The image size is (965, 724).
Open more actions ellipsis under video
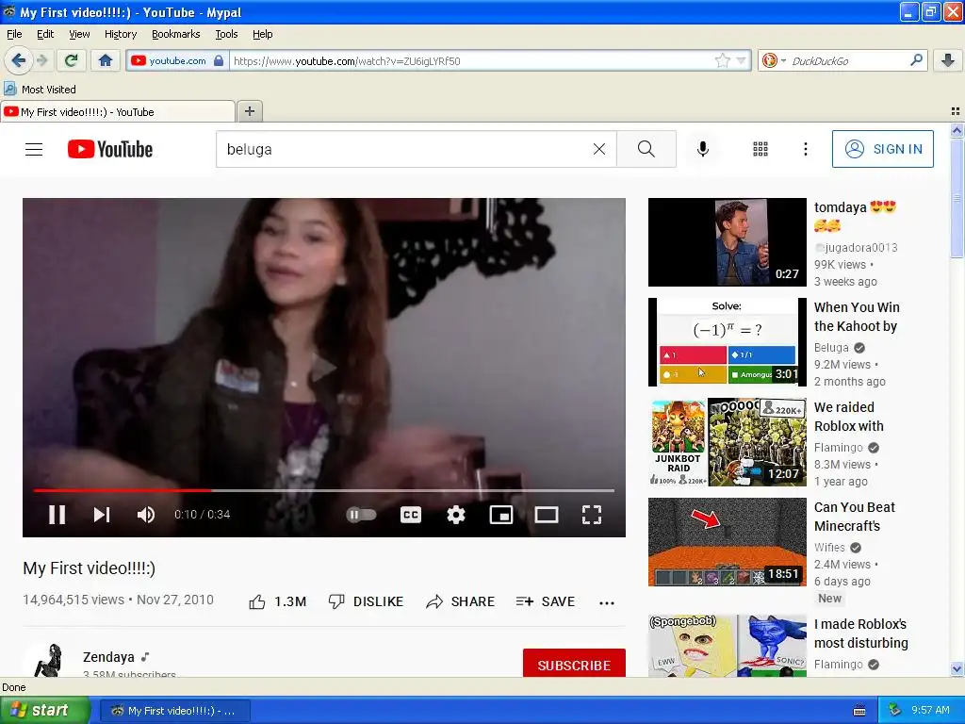(x=607, y=602)
